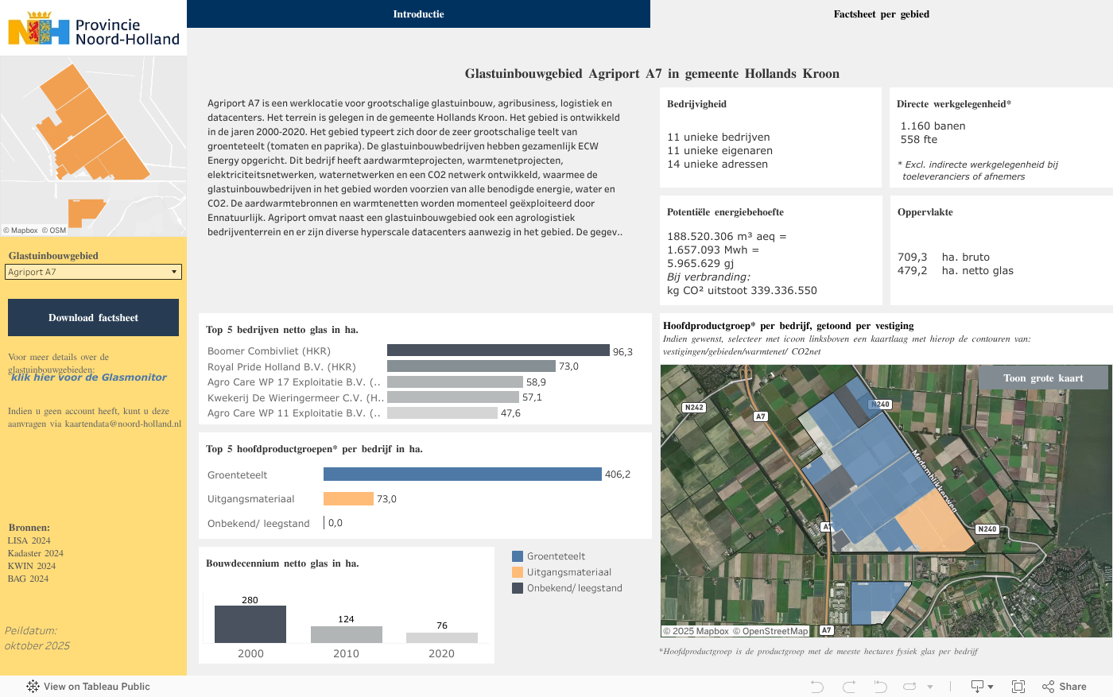1113x697 pixels.
Task: Switch to Introductie tab
Action: (418, 14)
